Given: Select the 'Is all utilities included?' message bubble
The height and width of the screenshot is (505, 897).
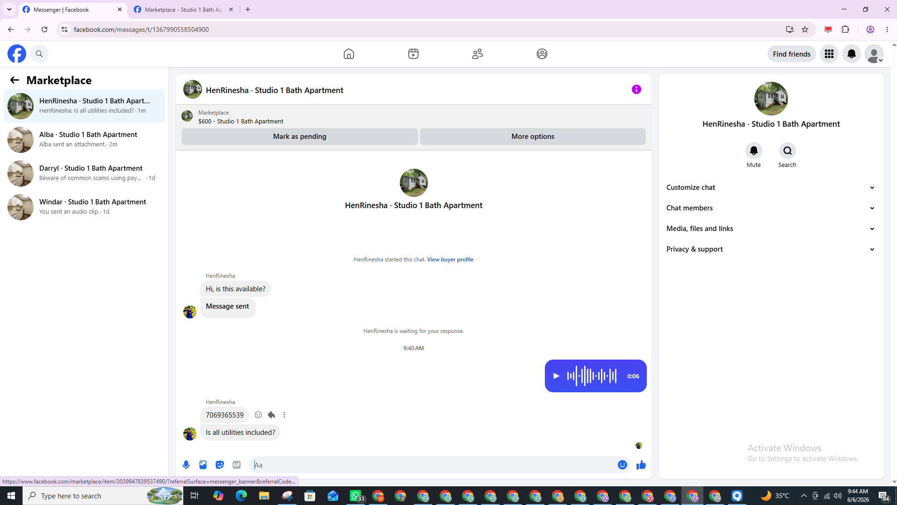Looking at the screenshot, I should (240, 433).
